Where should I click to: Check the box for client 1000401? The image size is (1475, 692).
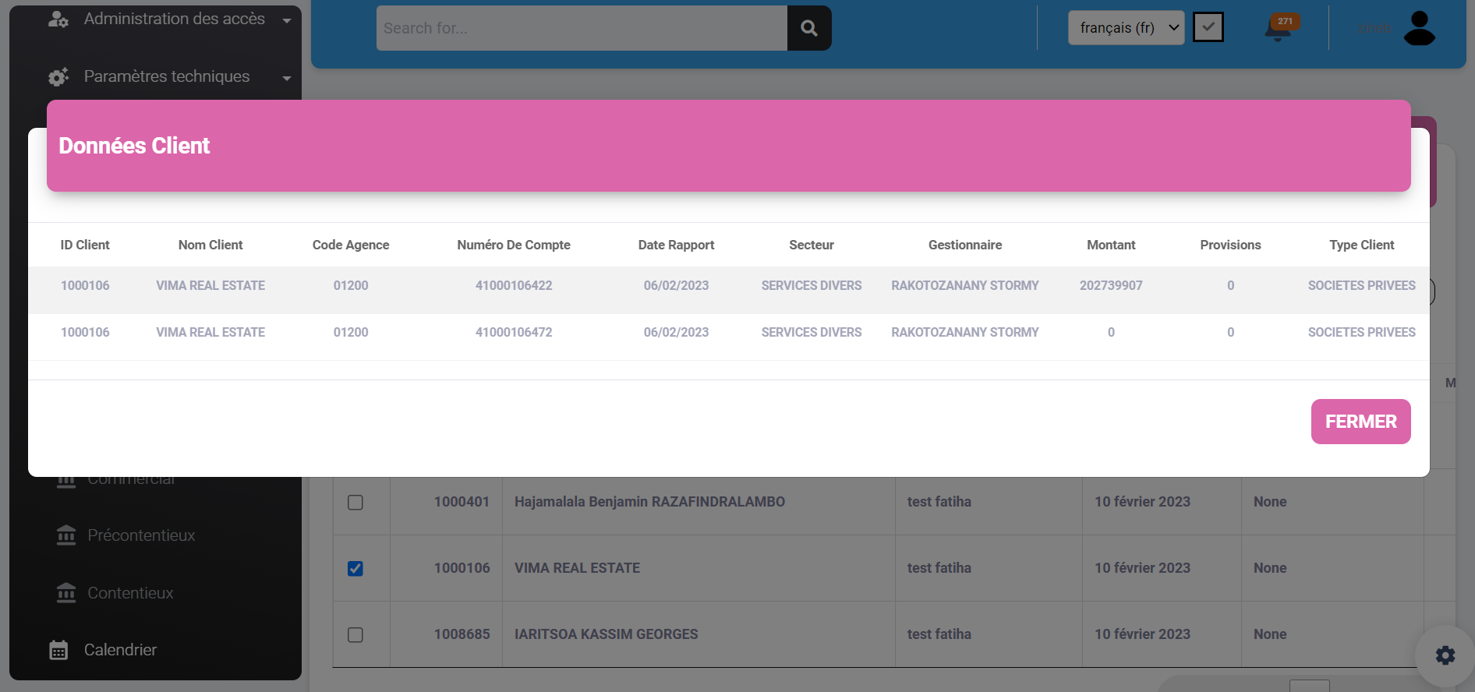tap(355, 503)
